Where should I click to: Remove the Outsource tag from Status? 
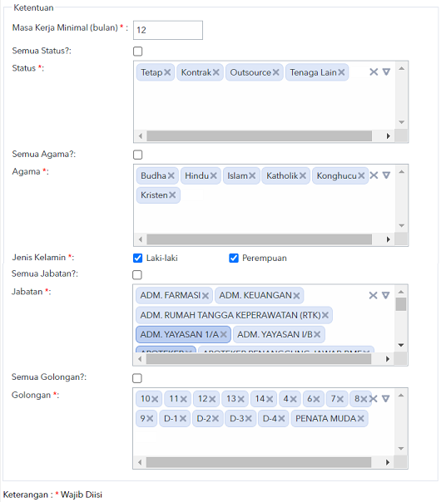click(x=275, y=72)
